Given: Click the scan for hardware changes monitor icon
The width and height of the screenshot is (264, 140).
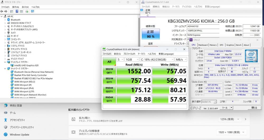Looking at the screenshot, I should pos(32,11).
